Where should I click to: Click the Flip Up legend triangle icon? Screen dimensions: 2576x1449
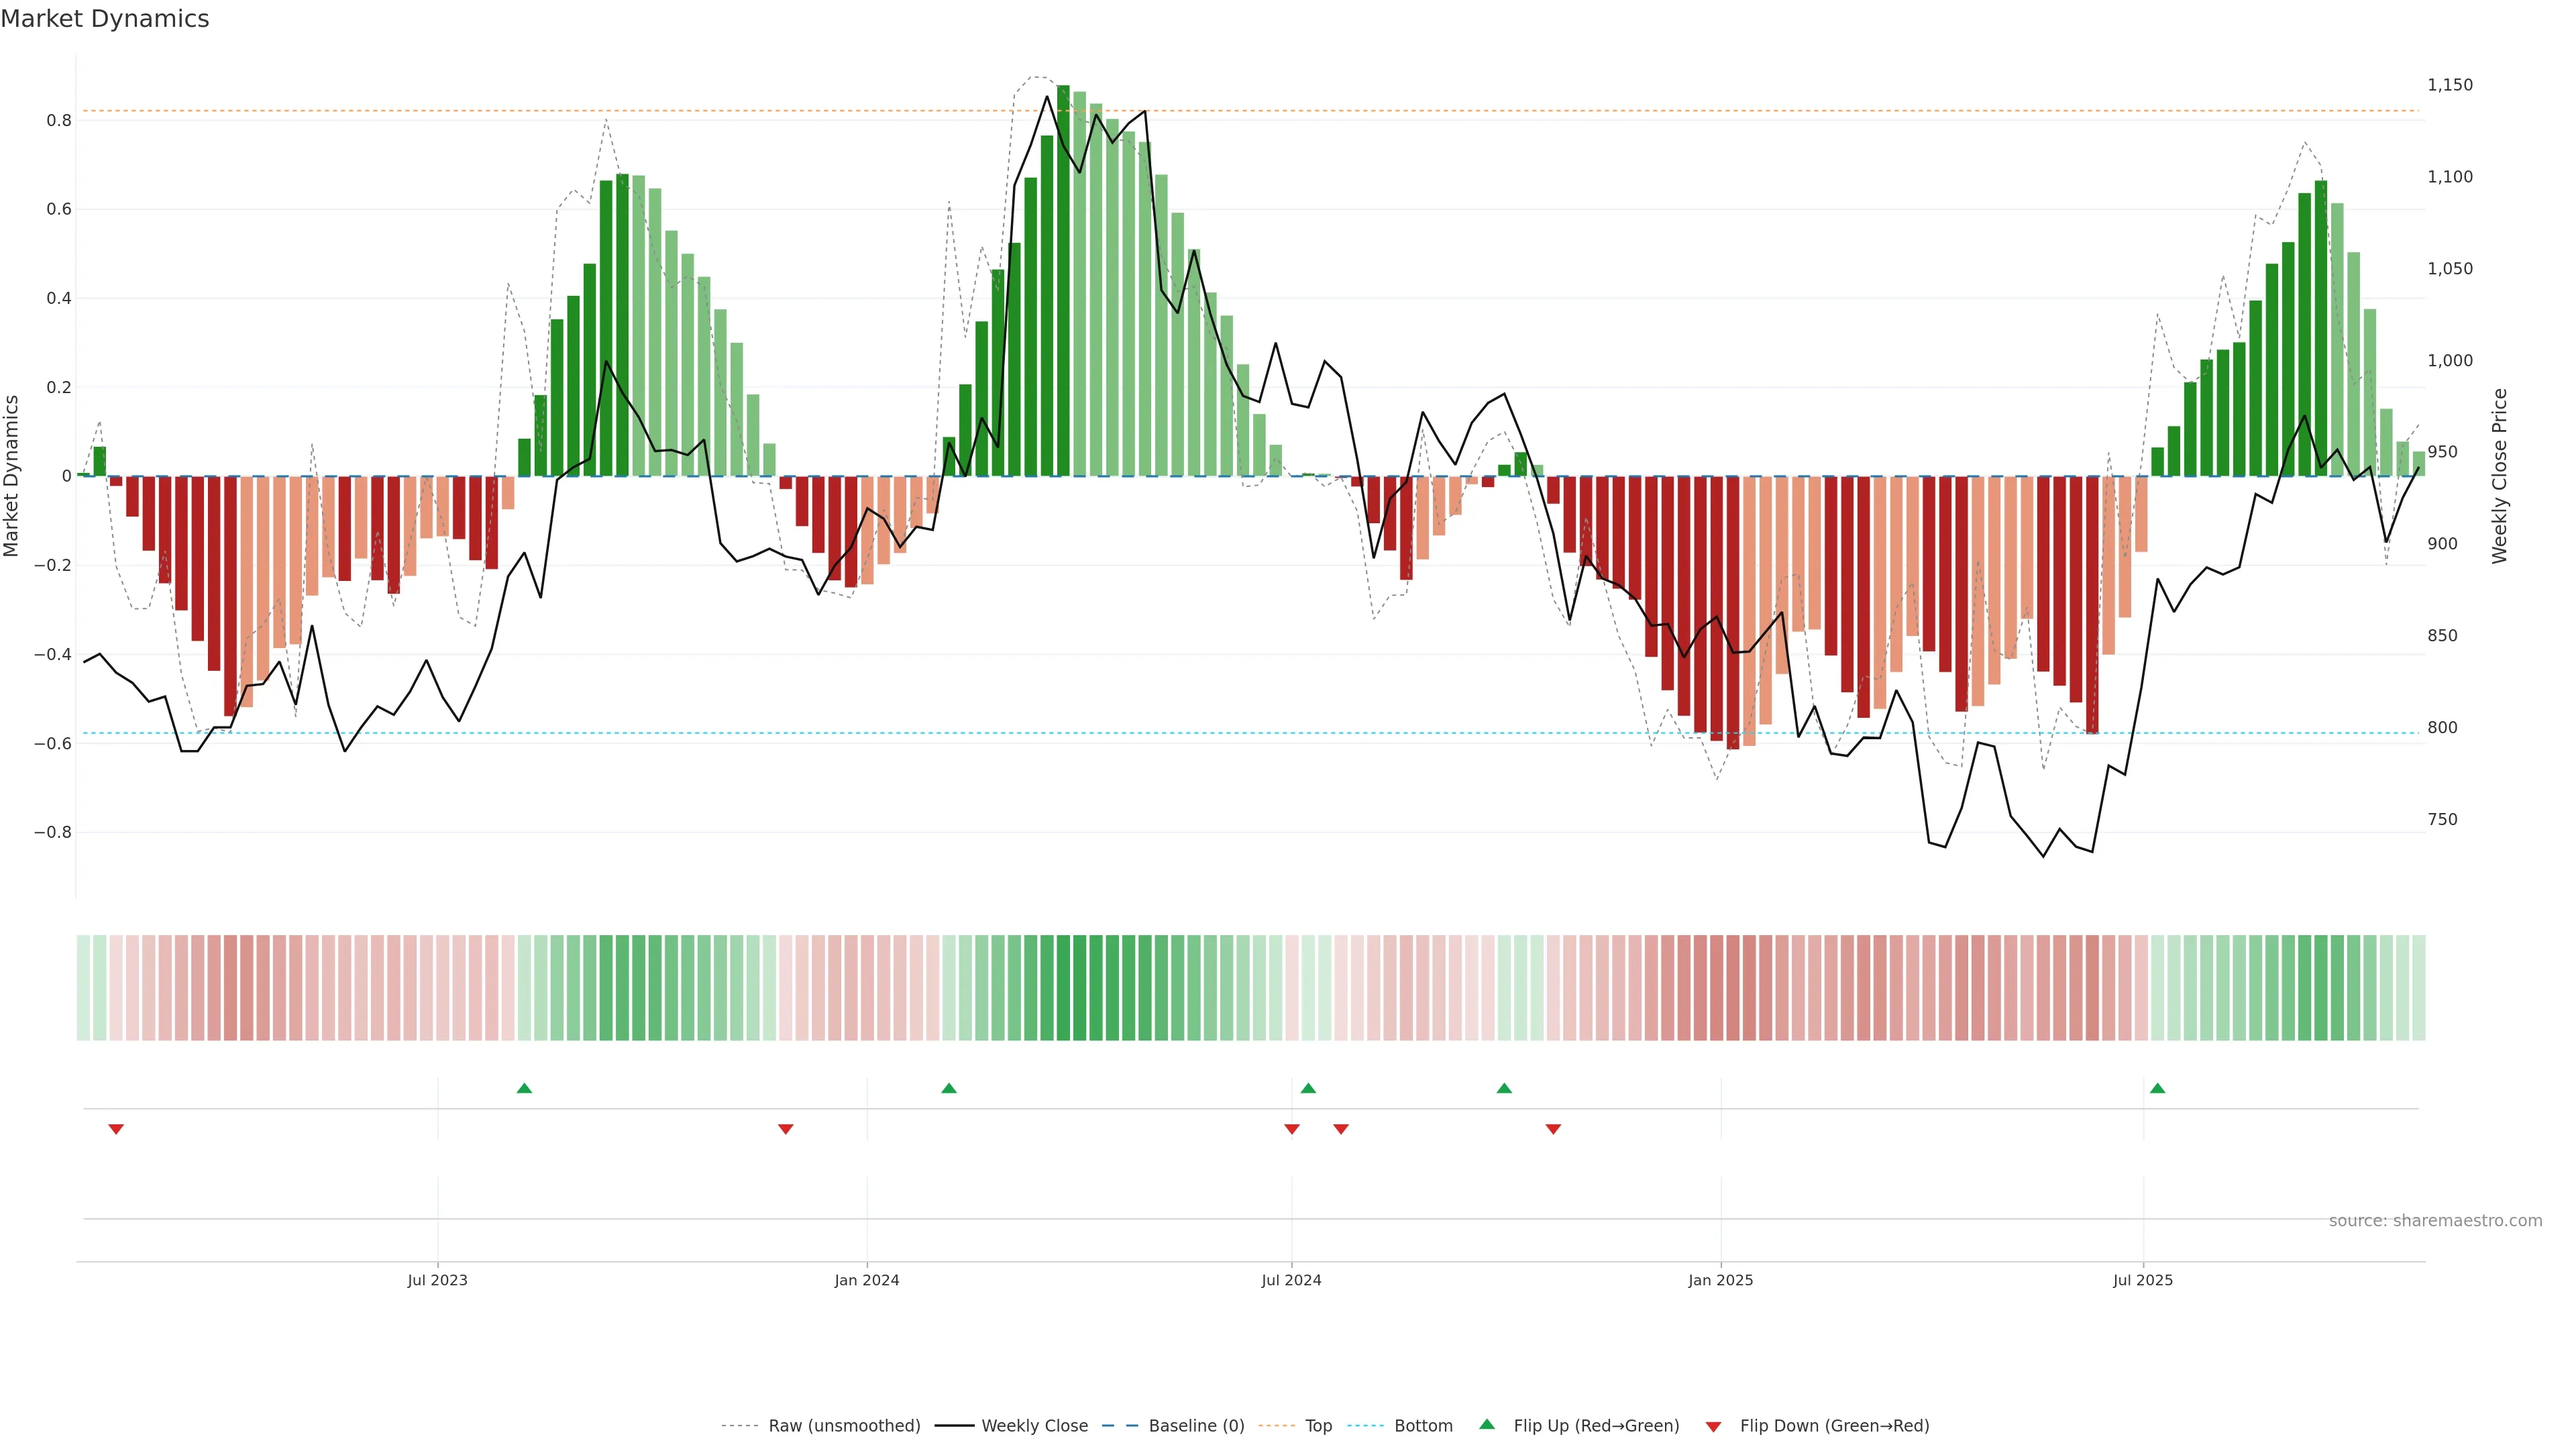(1487, 1424)
